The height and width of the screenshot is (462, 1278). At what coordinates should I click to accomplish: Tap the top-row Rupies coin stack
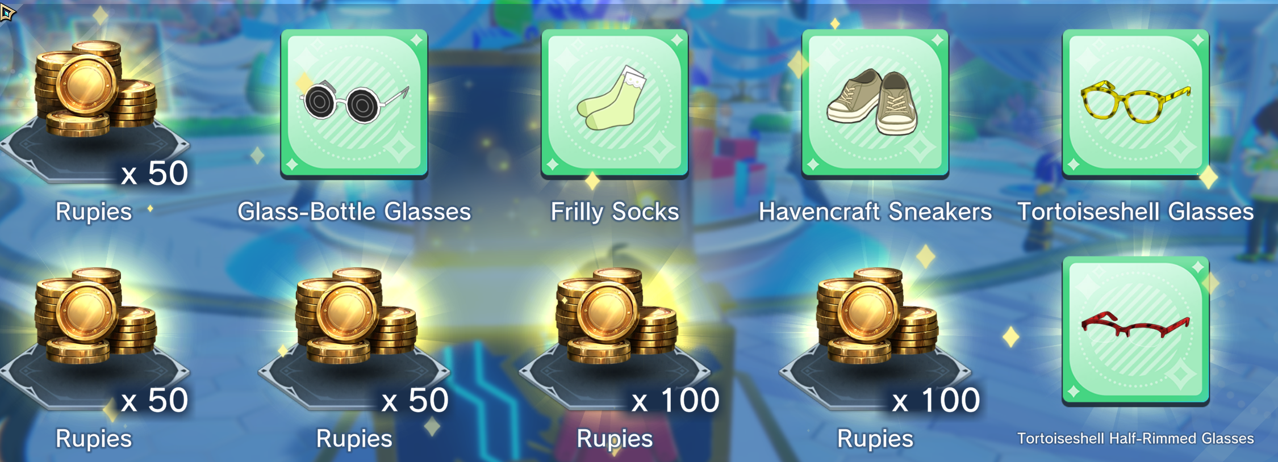(95, 89)
